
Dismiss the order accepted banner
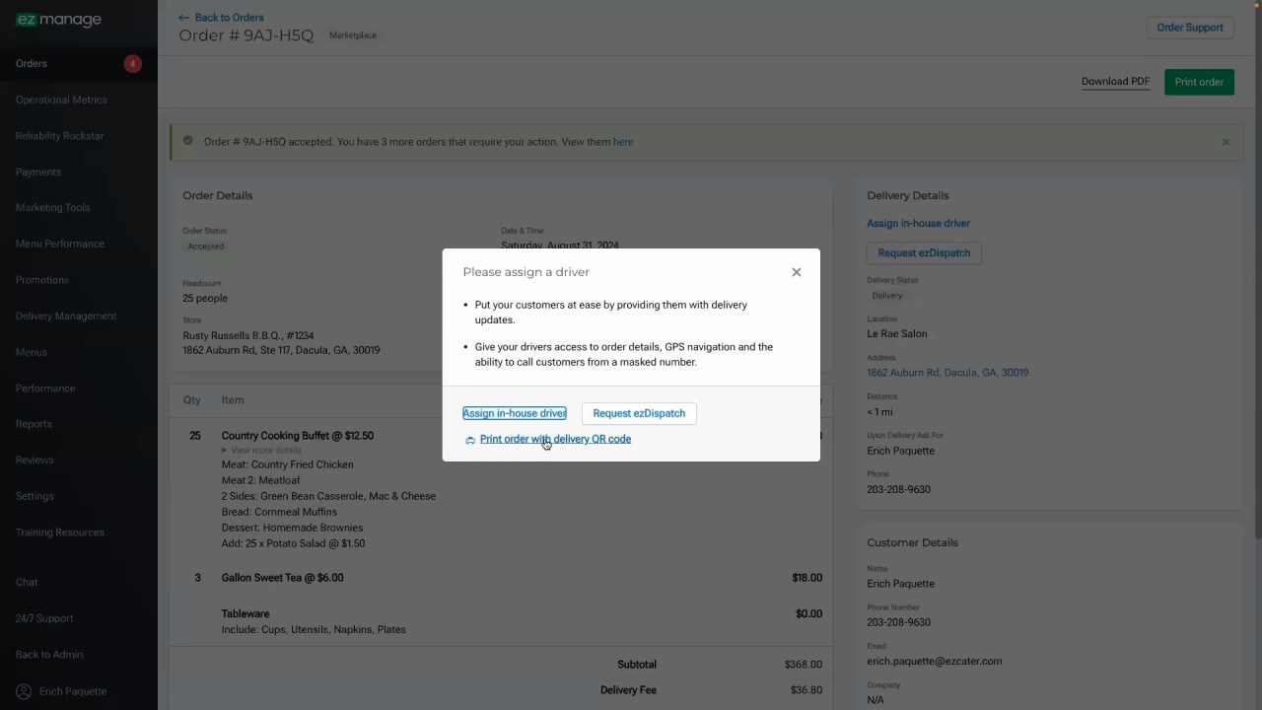(1226, 142)
